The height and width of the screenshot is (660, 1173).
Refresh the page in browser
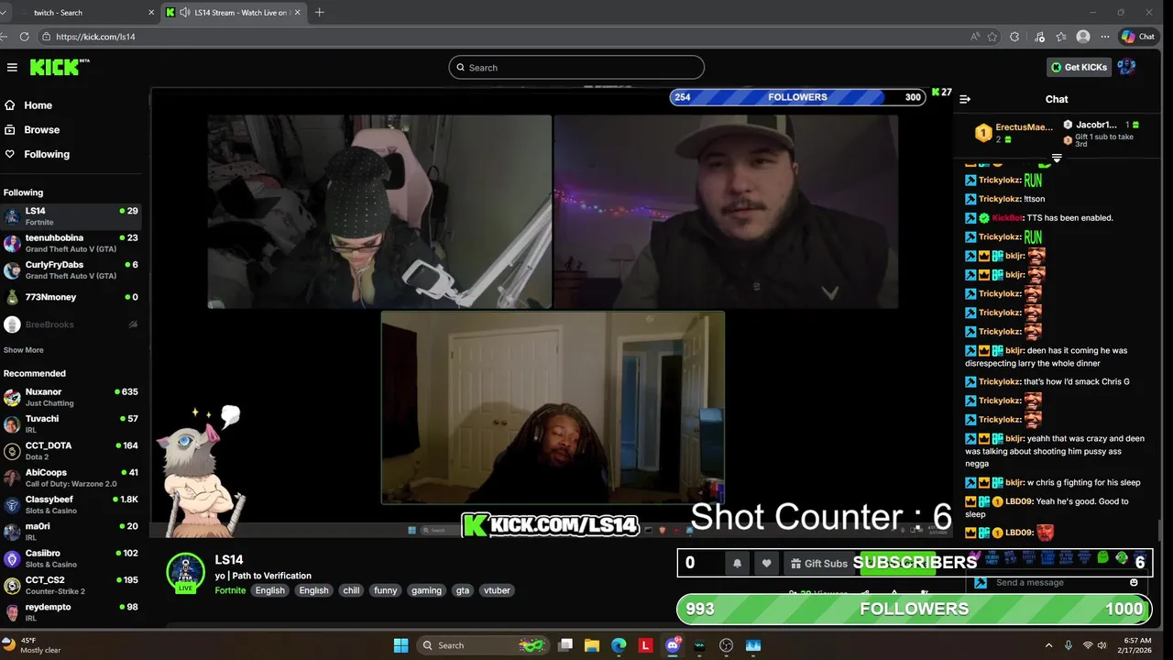pyautogui.click(x=25, y=37)
